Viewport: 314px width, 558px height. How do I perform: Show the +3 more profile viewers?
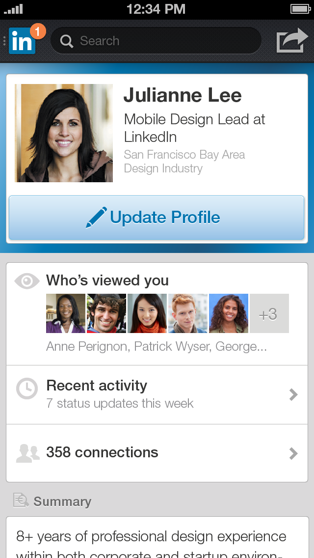[x=269, y=314]
